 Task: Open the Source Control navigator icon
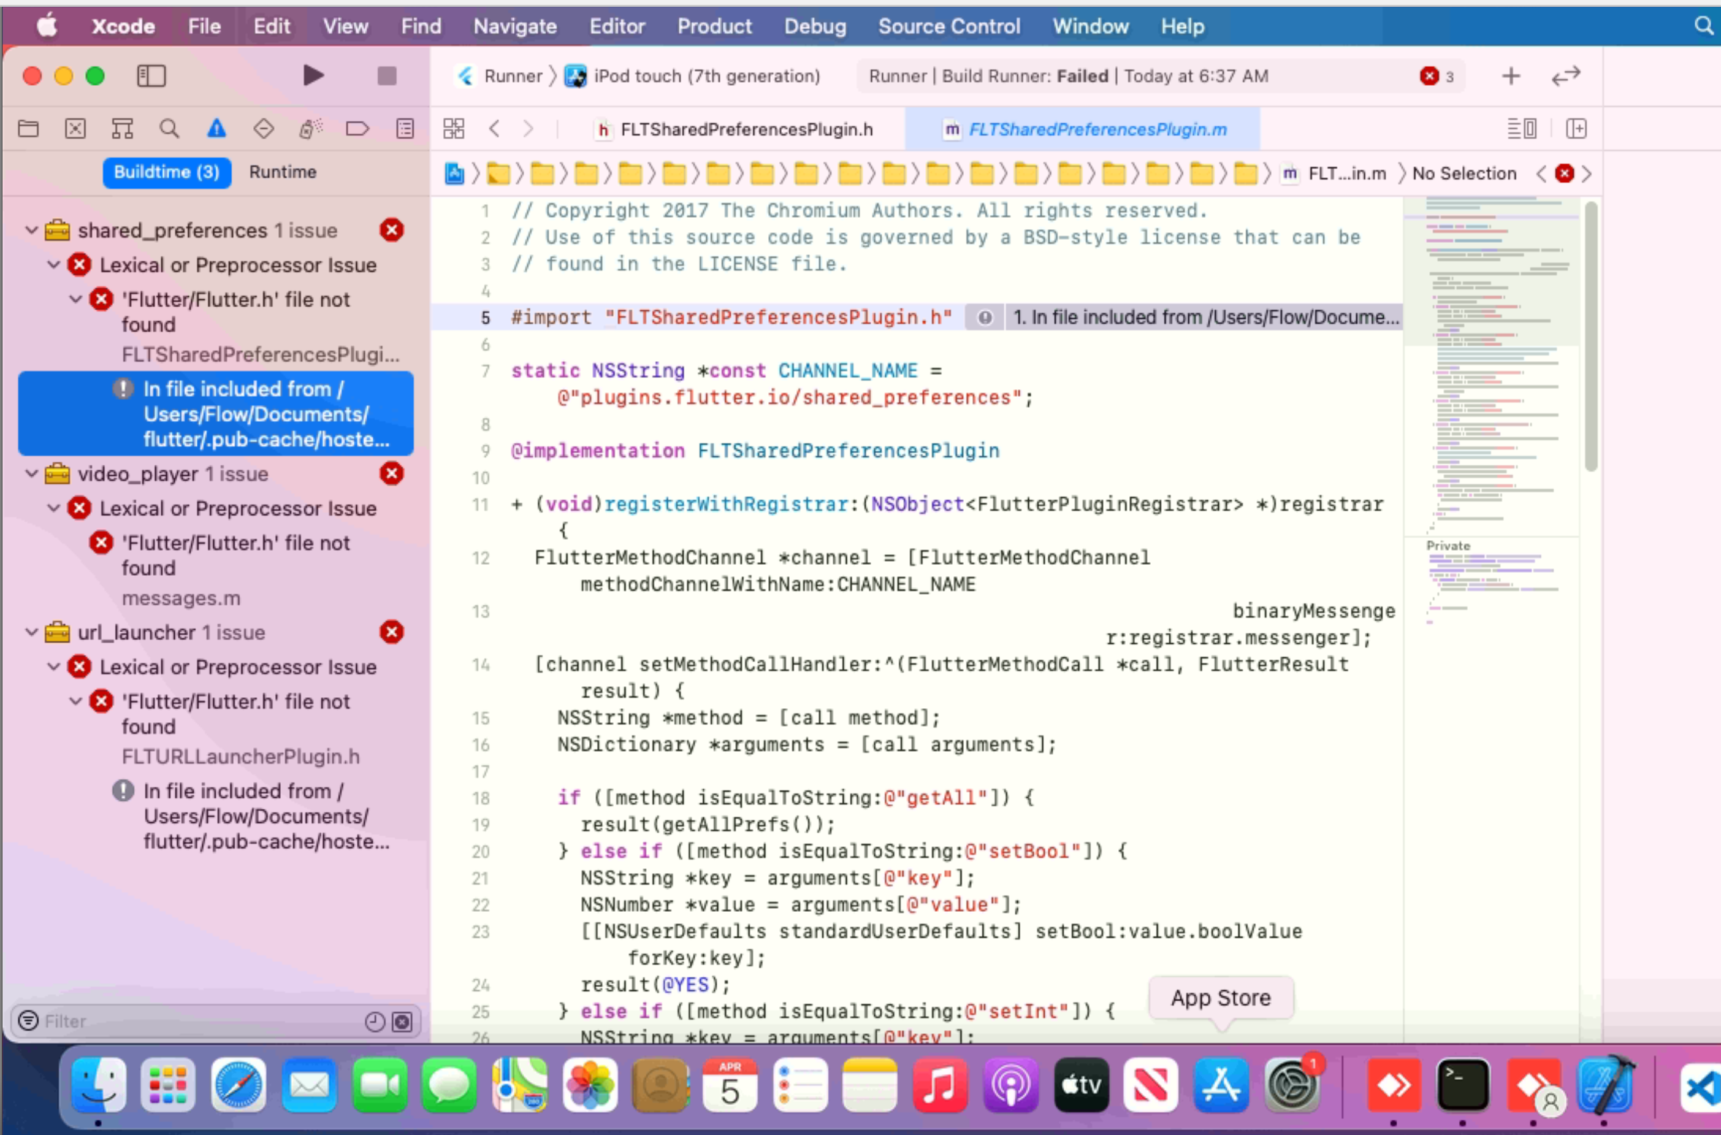click(x=75, y=129)
